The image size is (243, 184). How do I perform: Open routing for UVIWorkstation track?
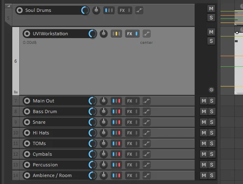pos(116,34)
